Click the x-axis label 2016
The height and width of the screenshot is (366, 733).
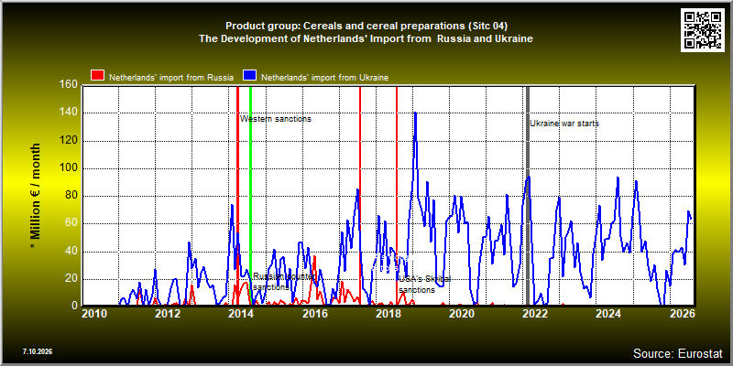[314, 313]
